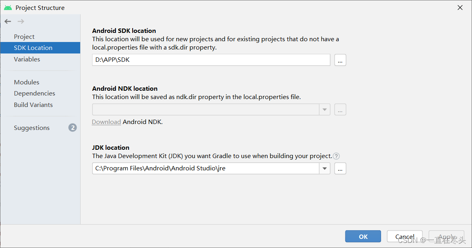
Task: Expand the Android NDK location dropdown
Action: tap(324, 110)
